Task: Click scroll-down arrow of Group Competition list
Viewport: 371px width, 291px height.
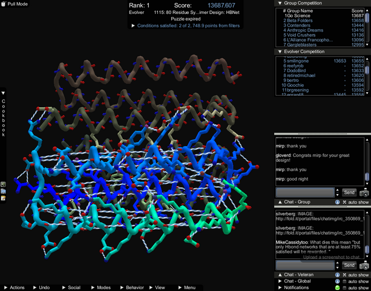Action: (367, 44)
